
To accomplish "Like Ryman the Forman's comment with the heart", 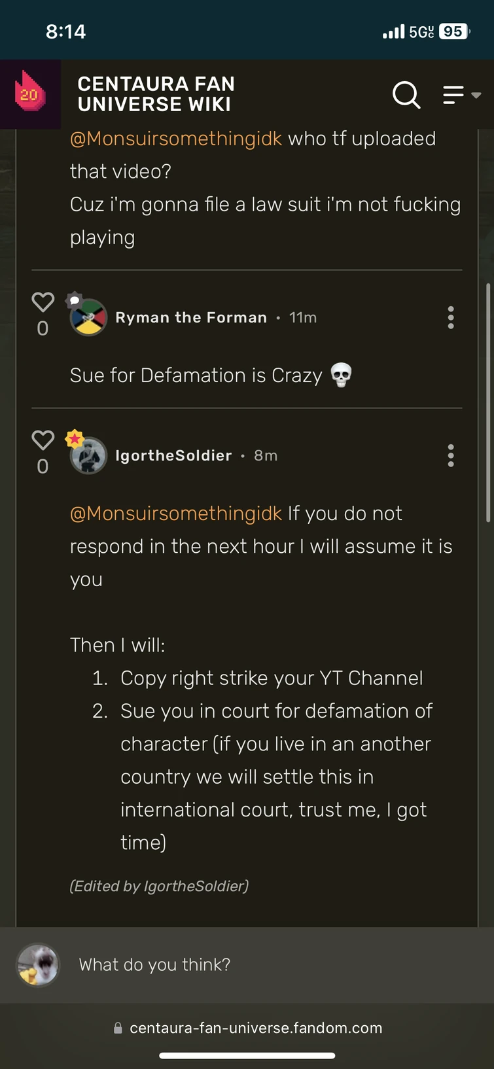I will pyautogui.click(x=43, y=302).
